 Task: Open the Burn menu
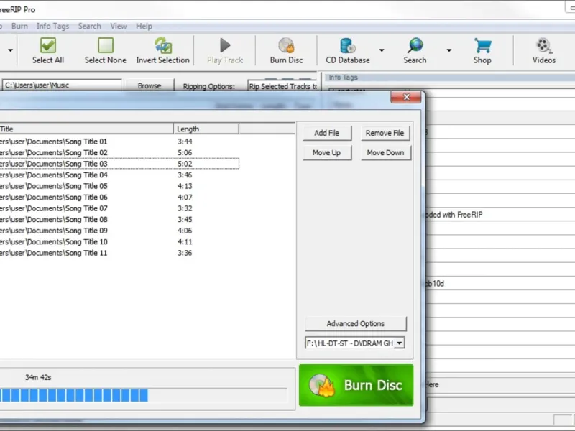19,26
